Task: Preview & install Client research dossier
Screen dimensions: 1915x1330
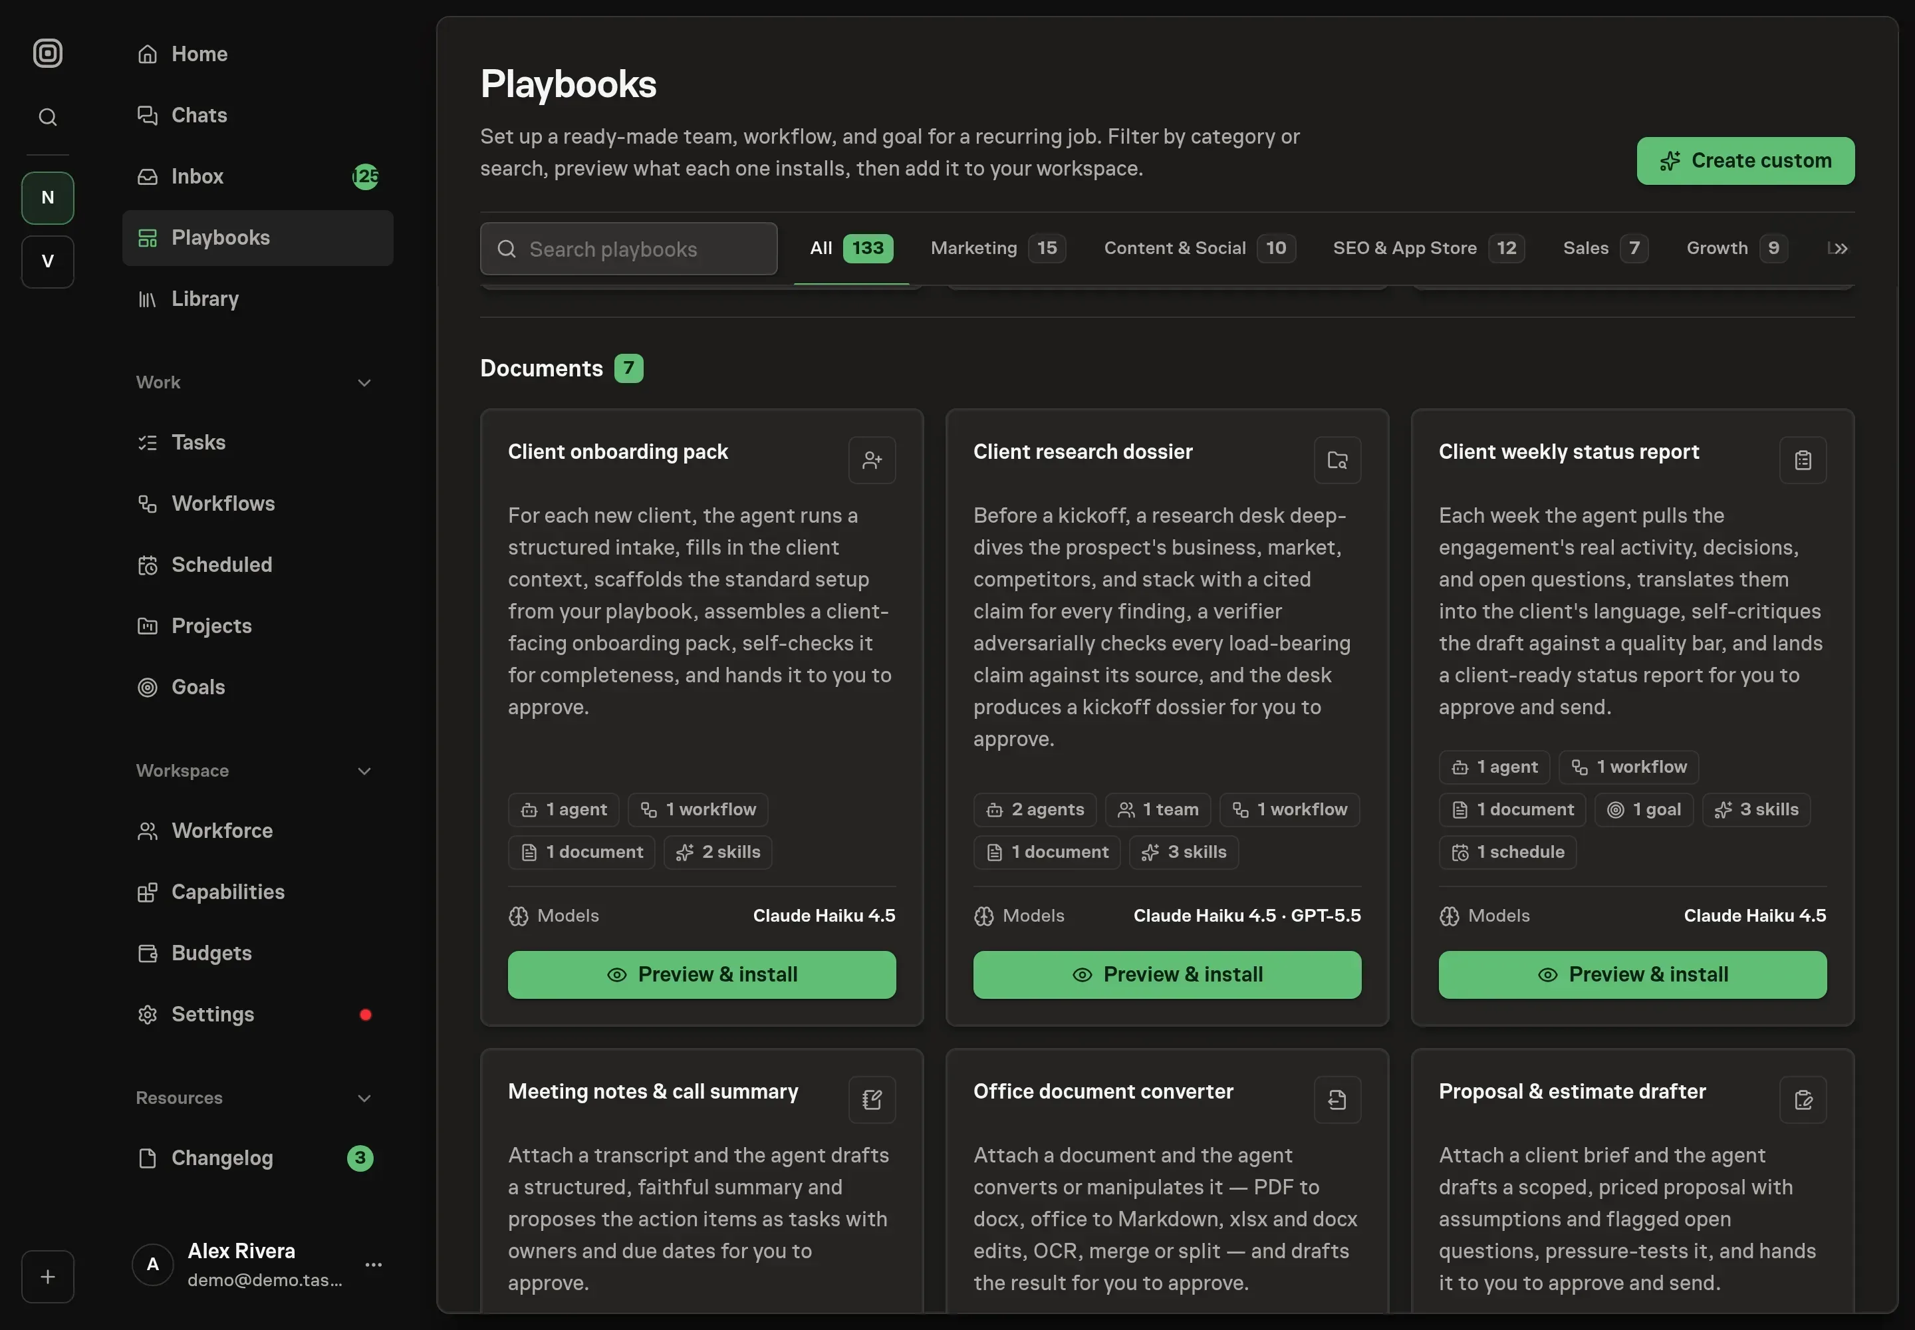Action: tap(1167, 975)
